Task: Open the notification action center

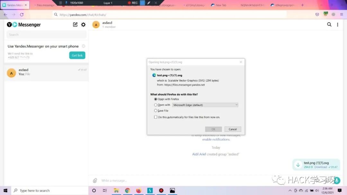Action: [x=340, y=191]
